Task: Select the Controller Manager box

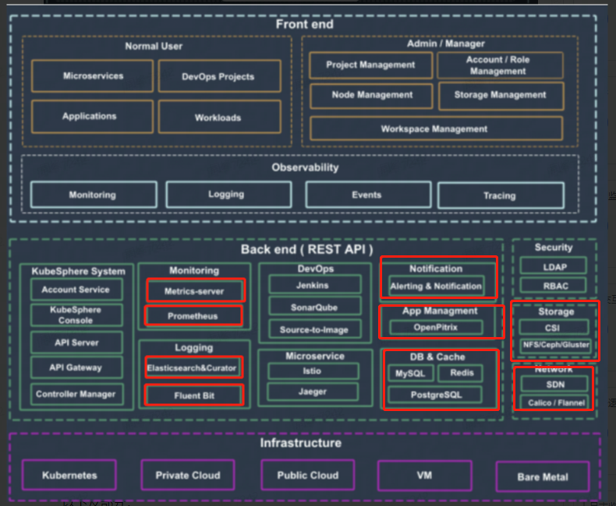Action: coord(76,394)
